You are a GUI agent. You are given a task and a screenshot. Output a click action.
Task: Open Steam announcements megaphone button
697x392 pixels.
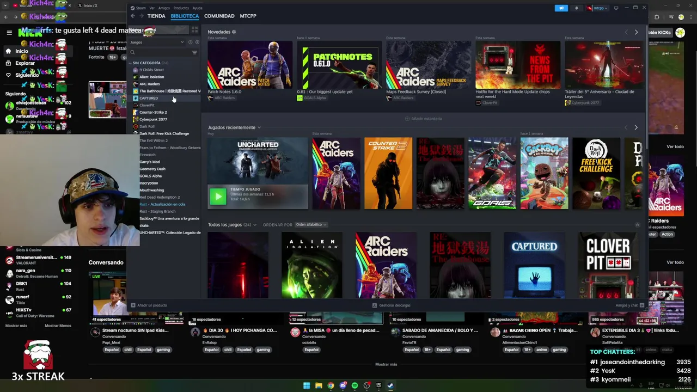click(561, 8)
